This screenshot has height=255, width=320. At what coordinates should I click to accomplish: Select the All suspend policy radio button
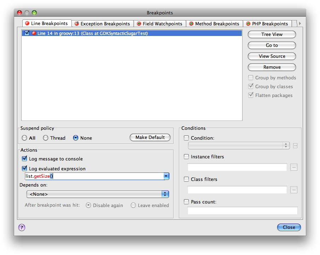[24, 138]
